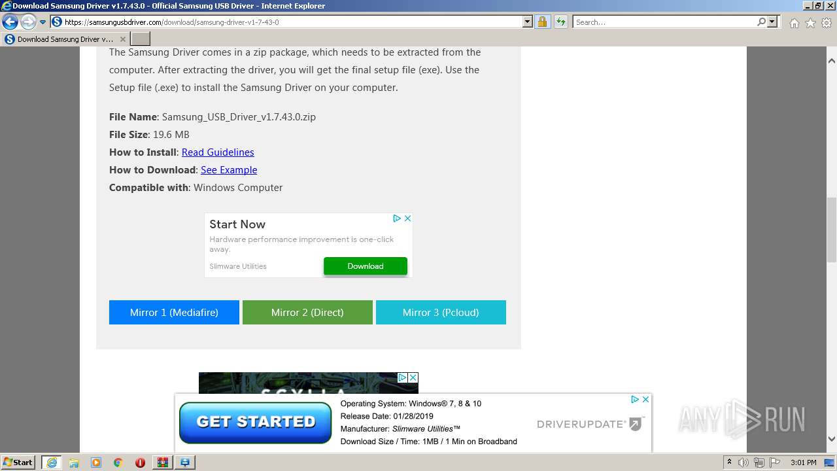Refresh the page with the refresh icon

pos(560,22)
